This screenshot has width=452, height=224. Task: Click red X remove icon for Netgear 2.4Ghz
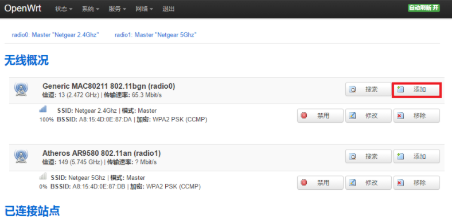tap(400, 116)
